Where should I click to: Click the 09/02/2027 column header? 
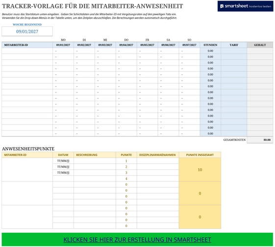click(x=84, y=45)
